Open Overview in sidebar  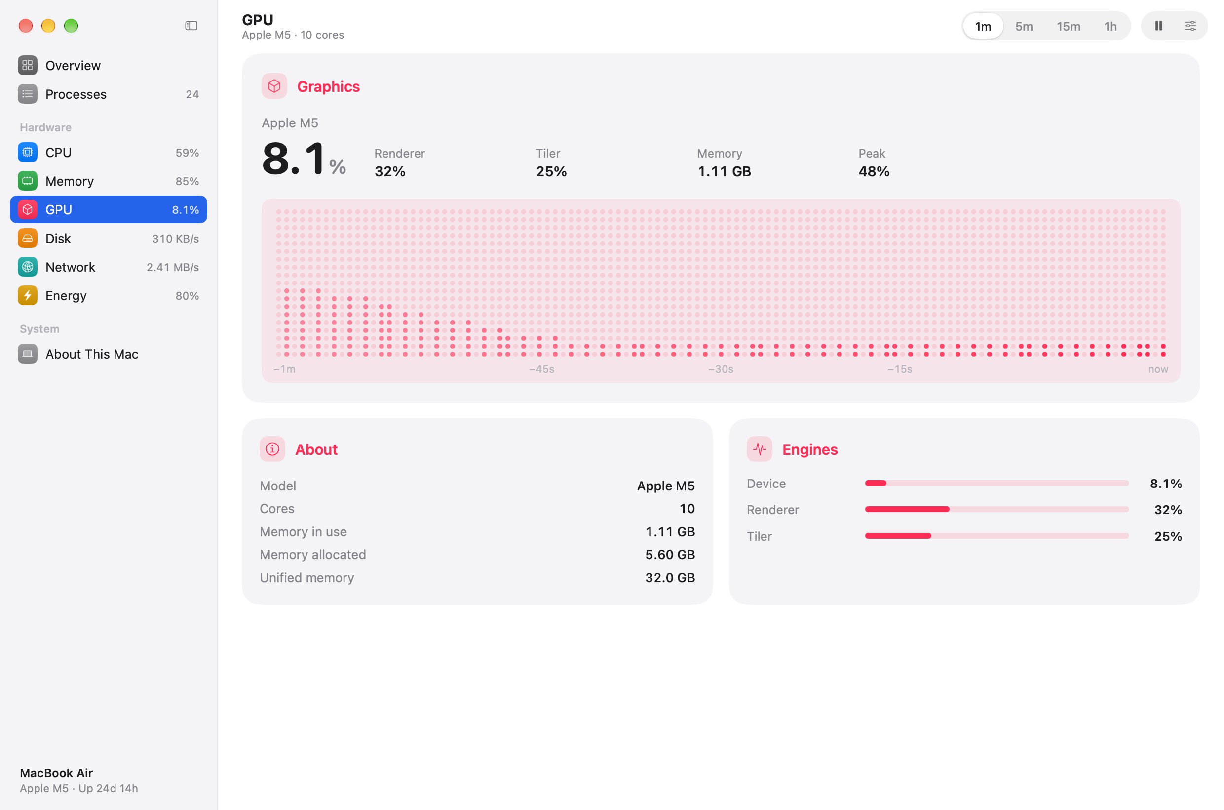point(109,66)
